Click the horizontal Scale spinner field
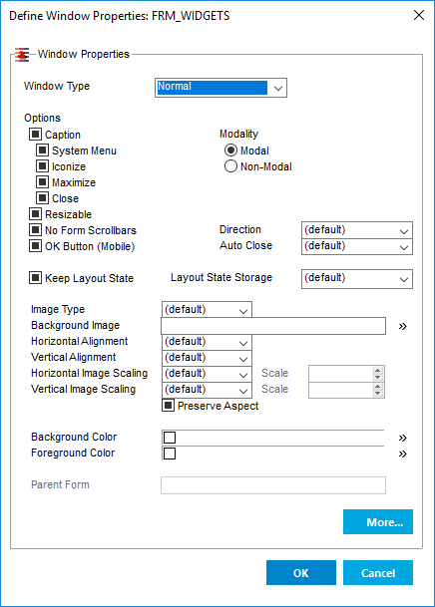This screenshot has width=435, height=607. pyautogui.click(x=346, y=374)
